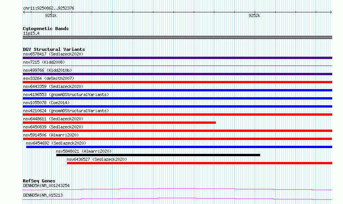Open variant label nsv5848021 (Almarri2020)
Viewport: 343px width, 204px height.
coord(84,151)
